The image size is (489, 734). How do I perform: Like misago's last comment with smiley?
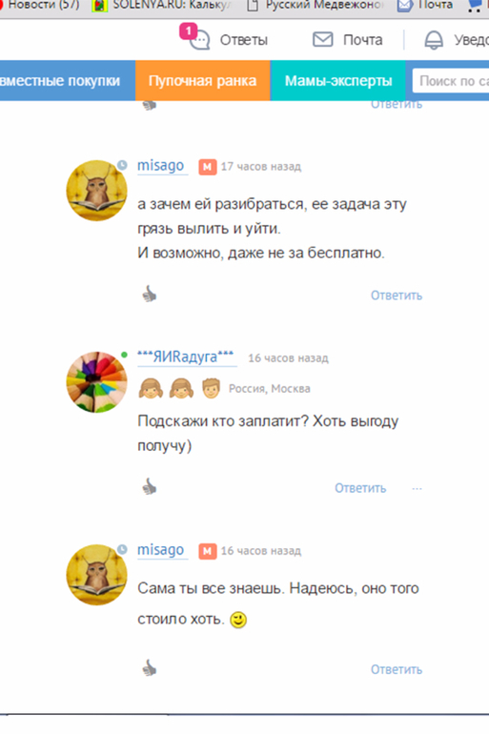point(150,668)
